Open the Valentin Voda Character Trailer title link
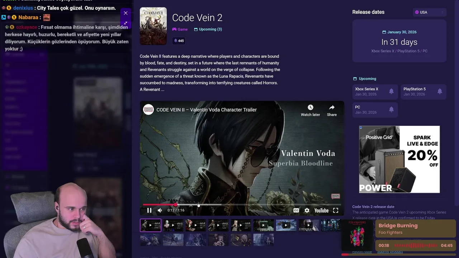Viewport: 459px width, 258px height. 207,110
